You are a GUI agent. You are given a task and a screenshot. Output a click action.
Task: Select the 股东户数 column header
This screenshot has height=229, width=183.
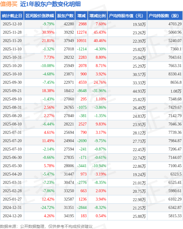(x=65, y=16)
